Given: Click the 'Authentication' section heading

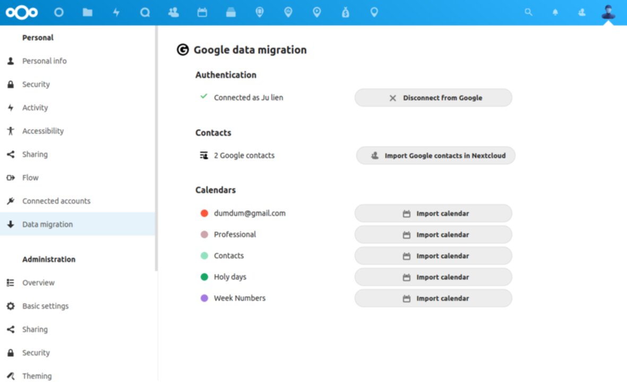Looking at the screenshot, I should point(226,75).
